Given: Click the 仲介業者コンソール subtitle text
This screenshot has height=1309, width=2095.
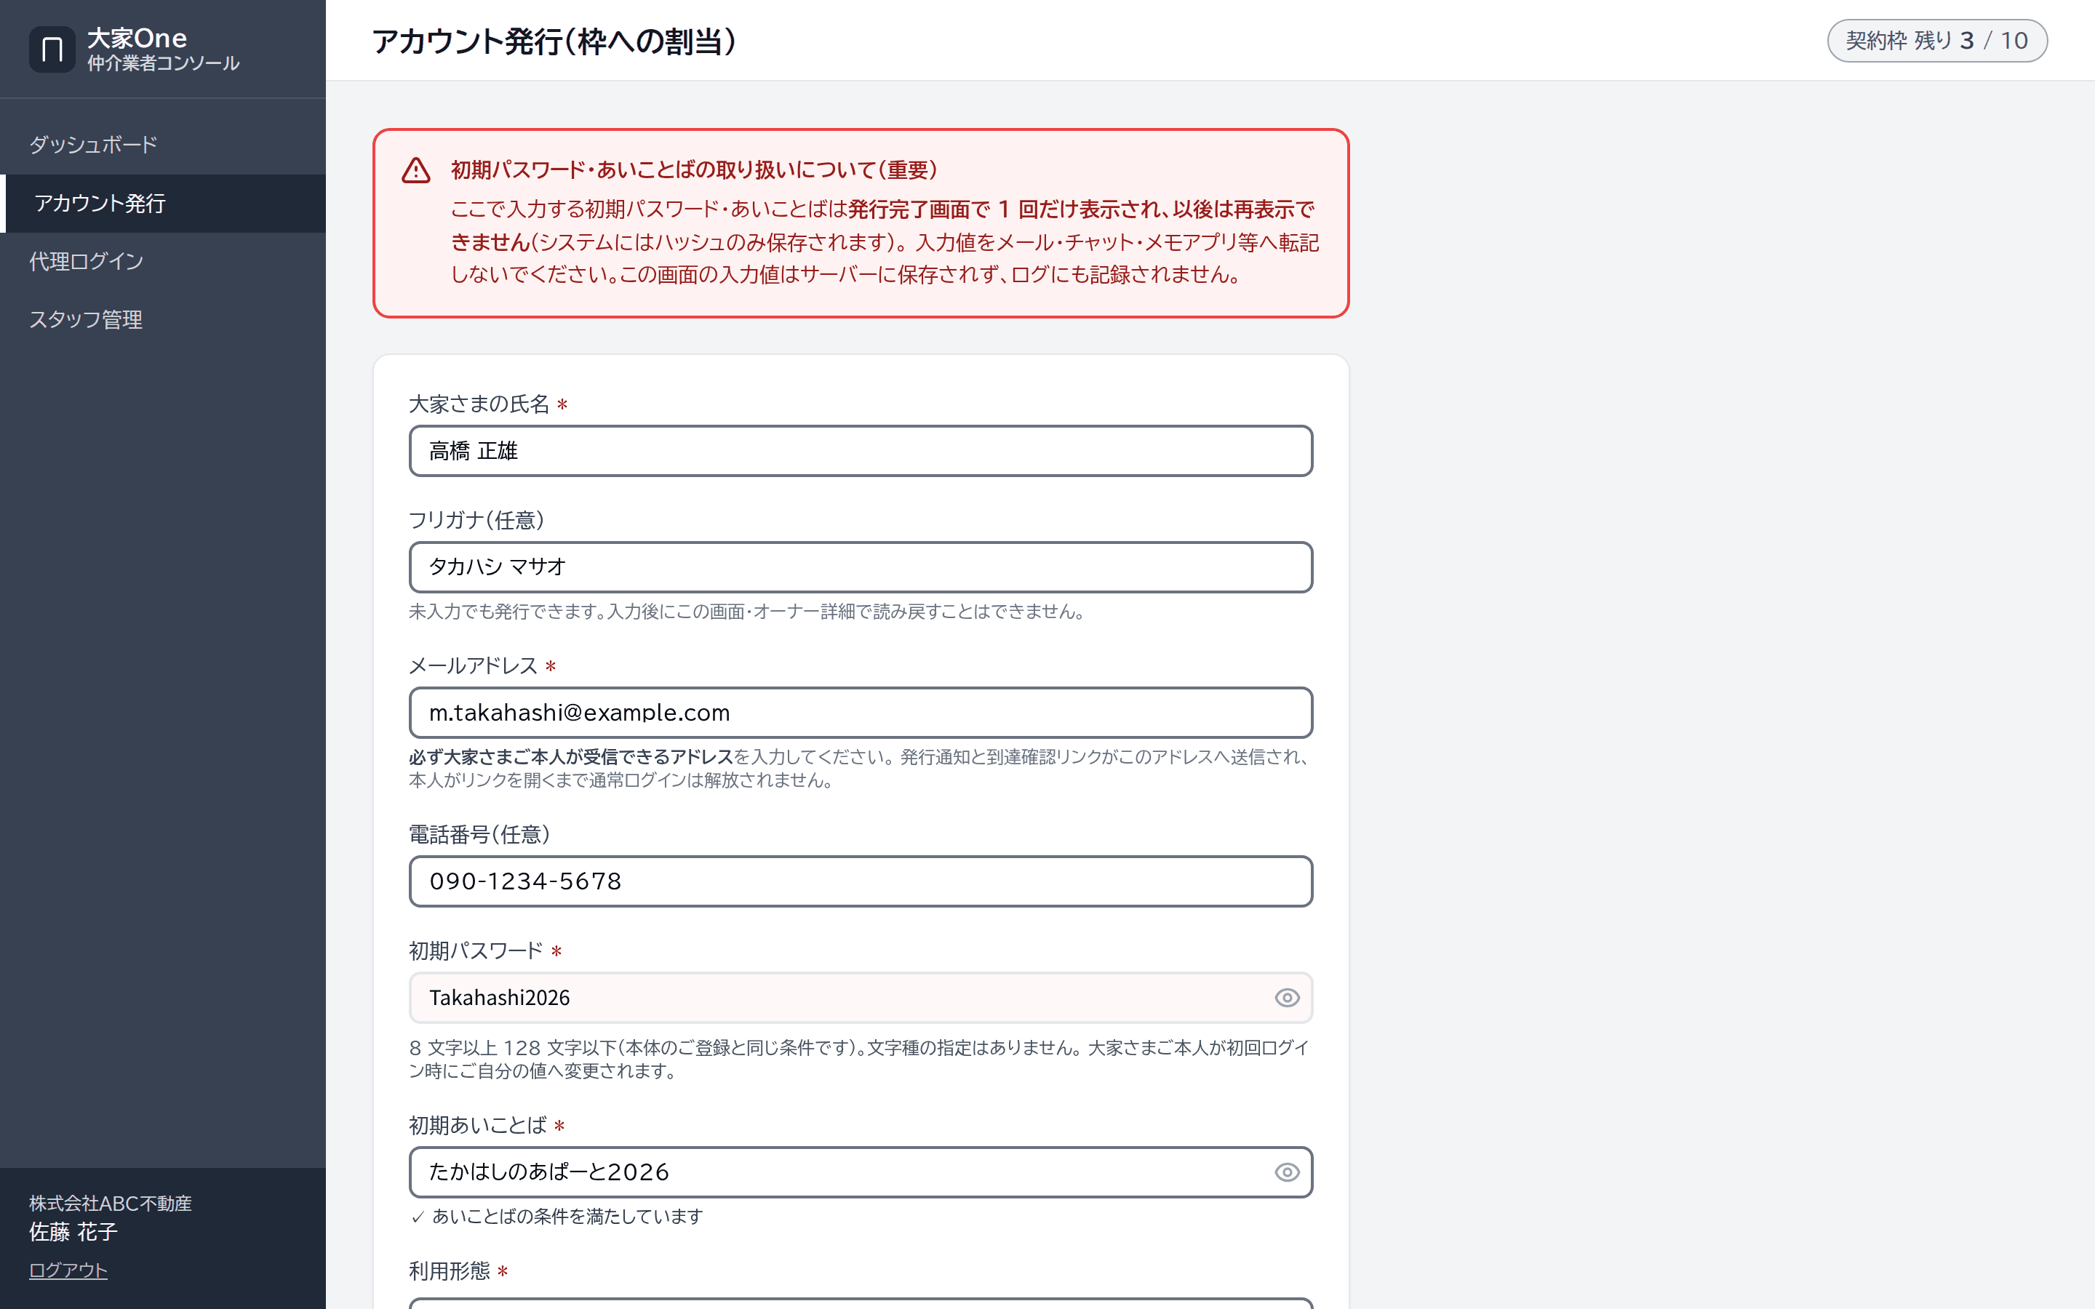Looking at the screenshot, I should coord(164,63).
